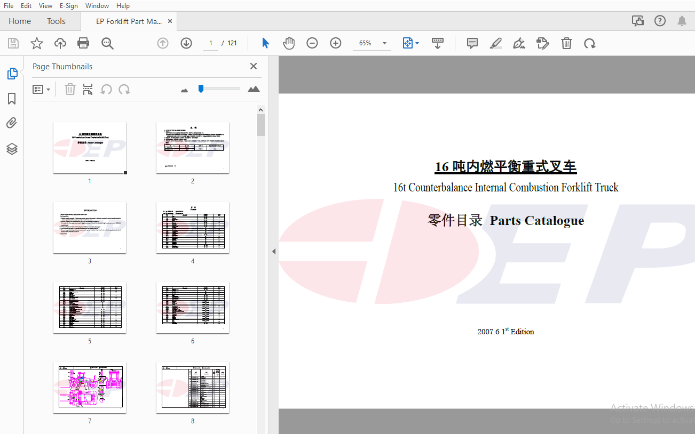Open the notifications bell
This screenshot has height=434, width=695.
click(x=682, y=21)
